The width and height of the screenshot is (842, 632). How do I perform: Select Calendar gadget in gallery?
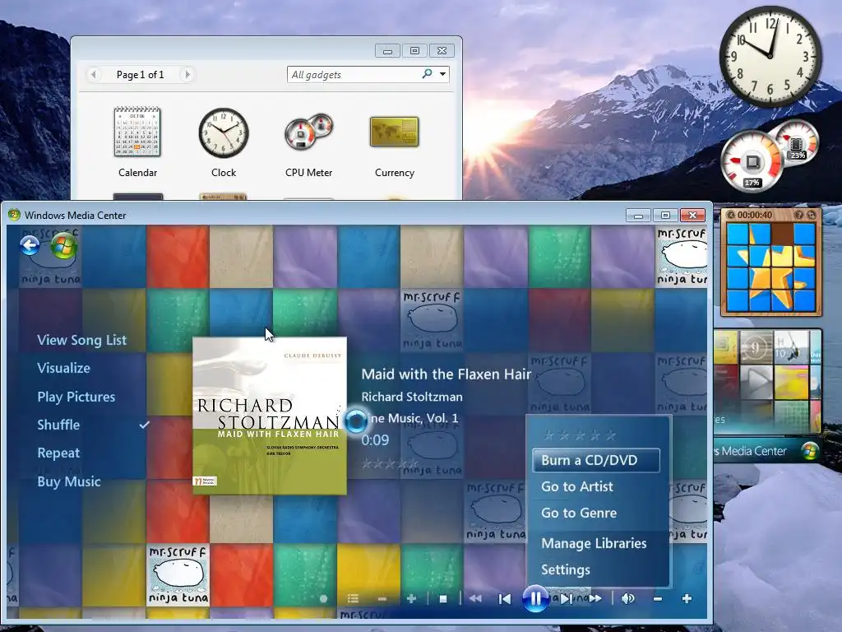pos(137,142)
